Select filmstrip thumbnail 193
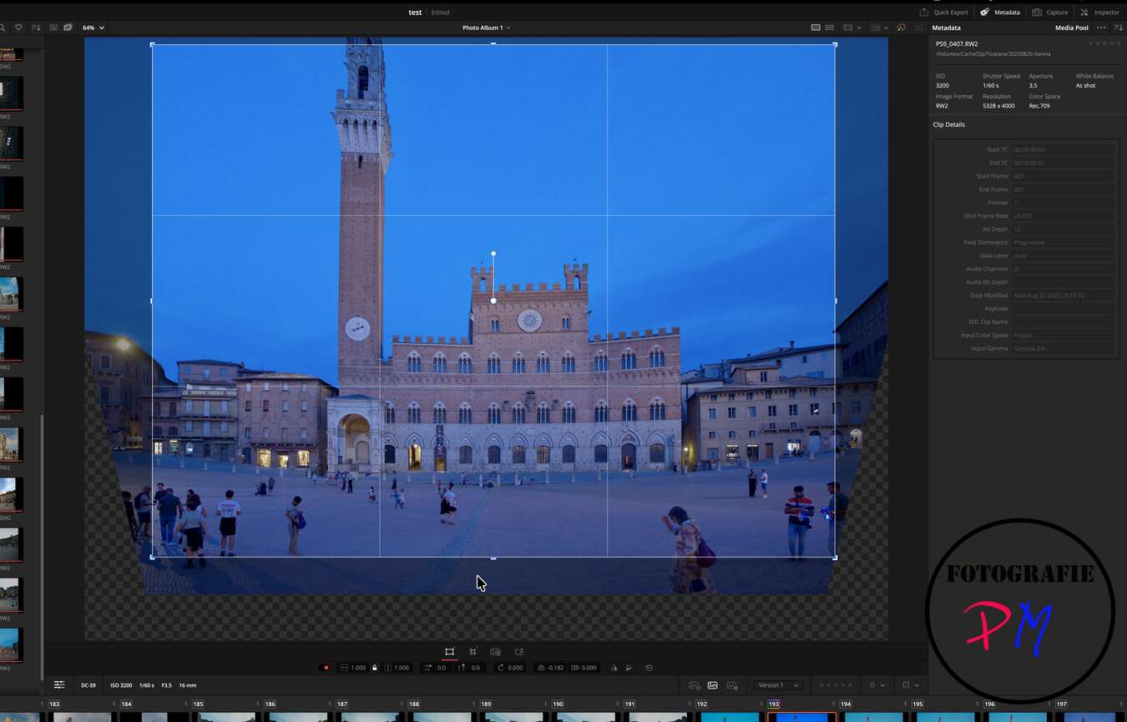The height and width of the screenshot is (722, 1127). [x=801, y=717]
